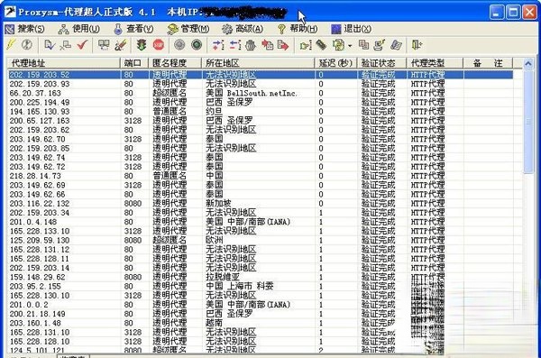
Task: Select proxy row 203.95.2.155
Action: point(261,286)
